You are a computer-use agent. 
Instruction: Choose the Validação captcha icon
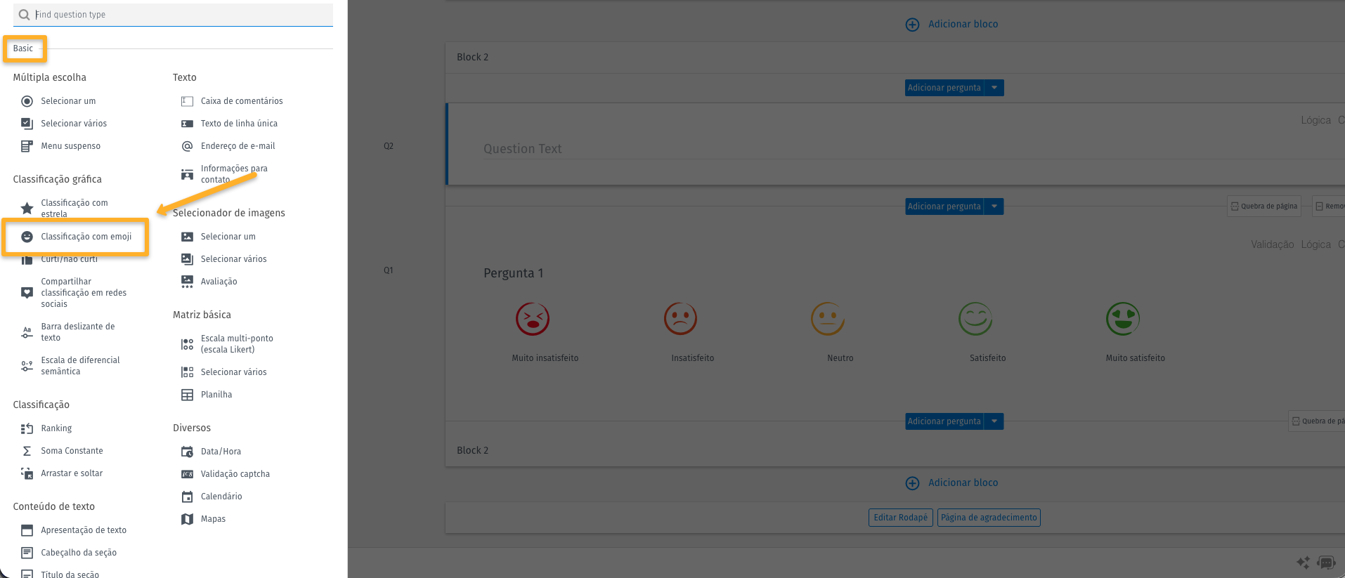point(187,474)
